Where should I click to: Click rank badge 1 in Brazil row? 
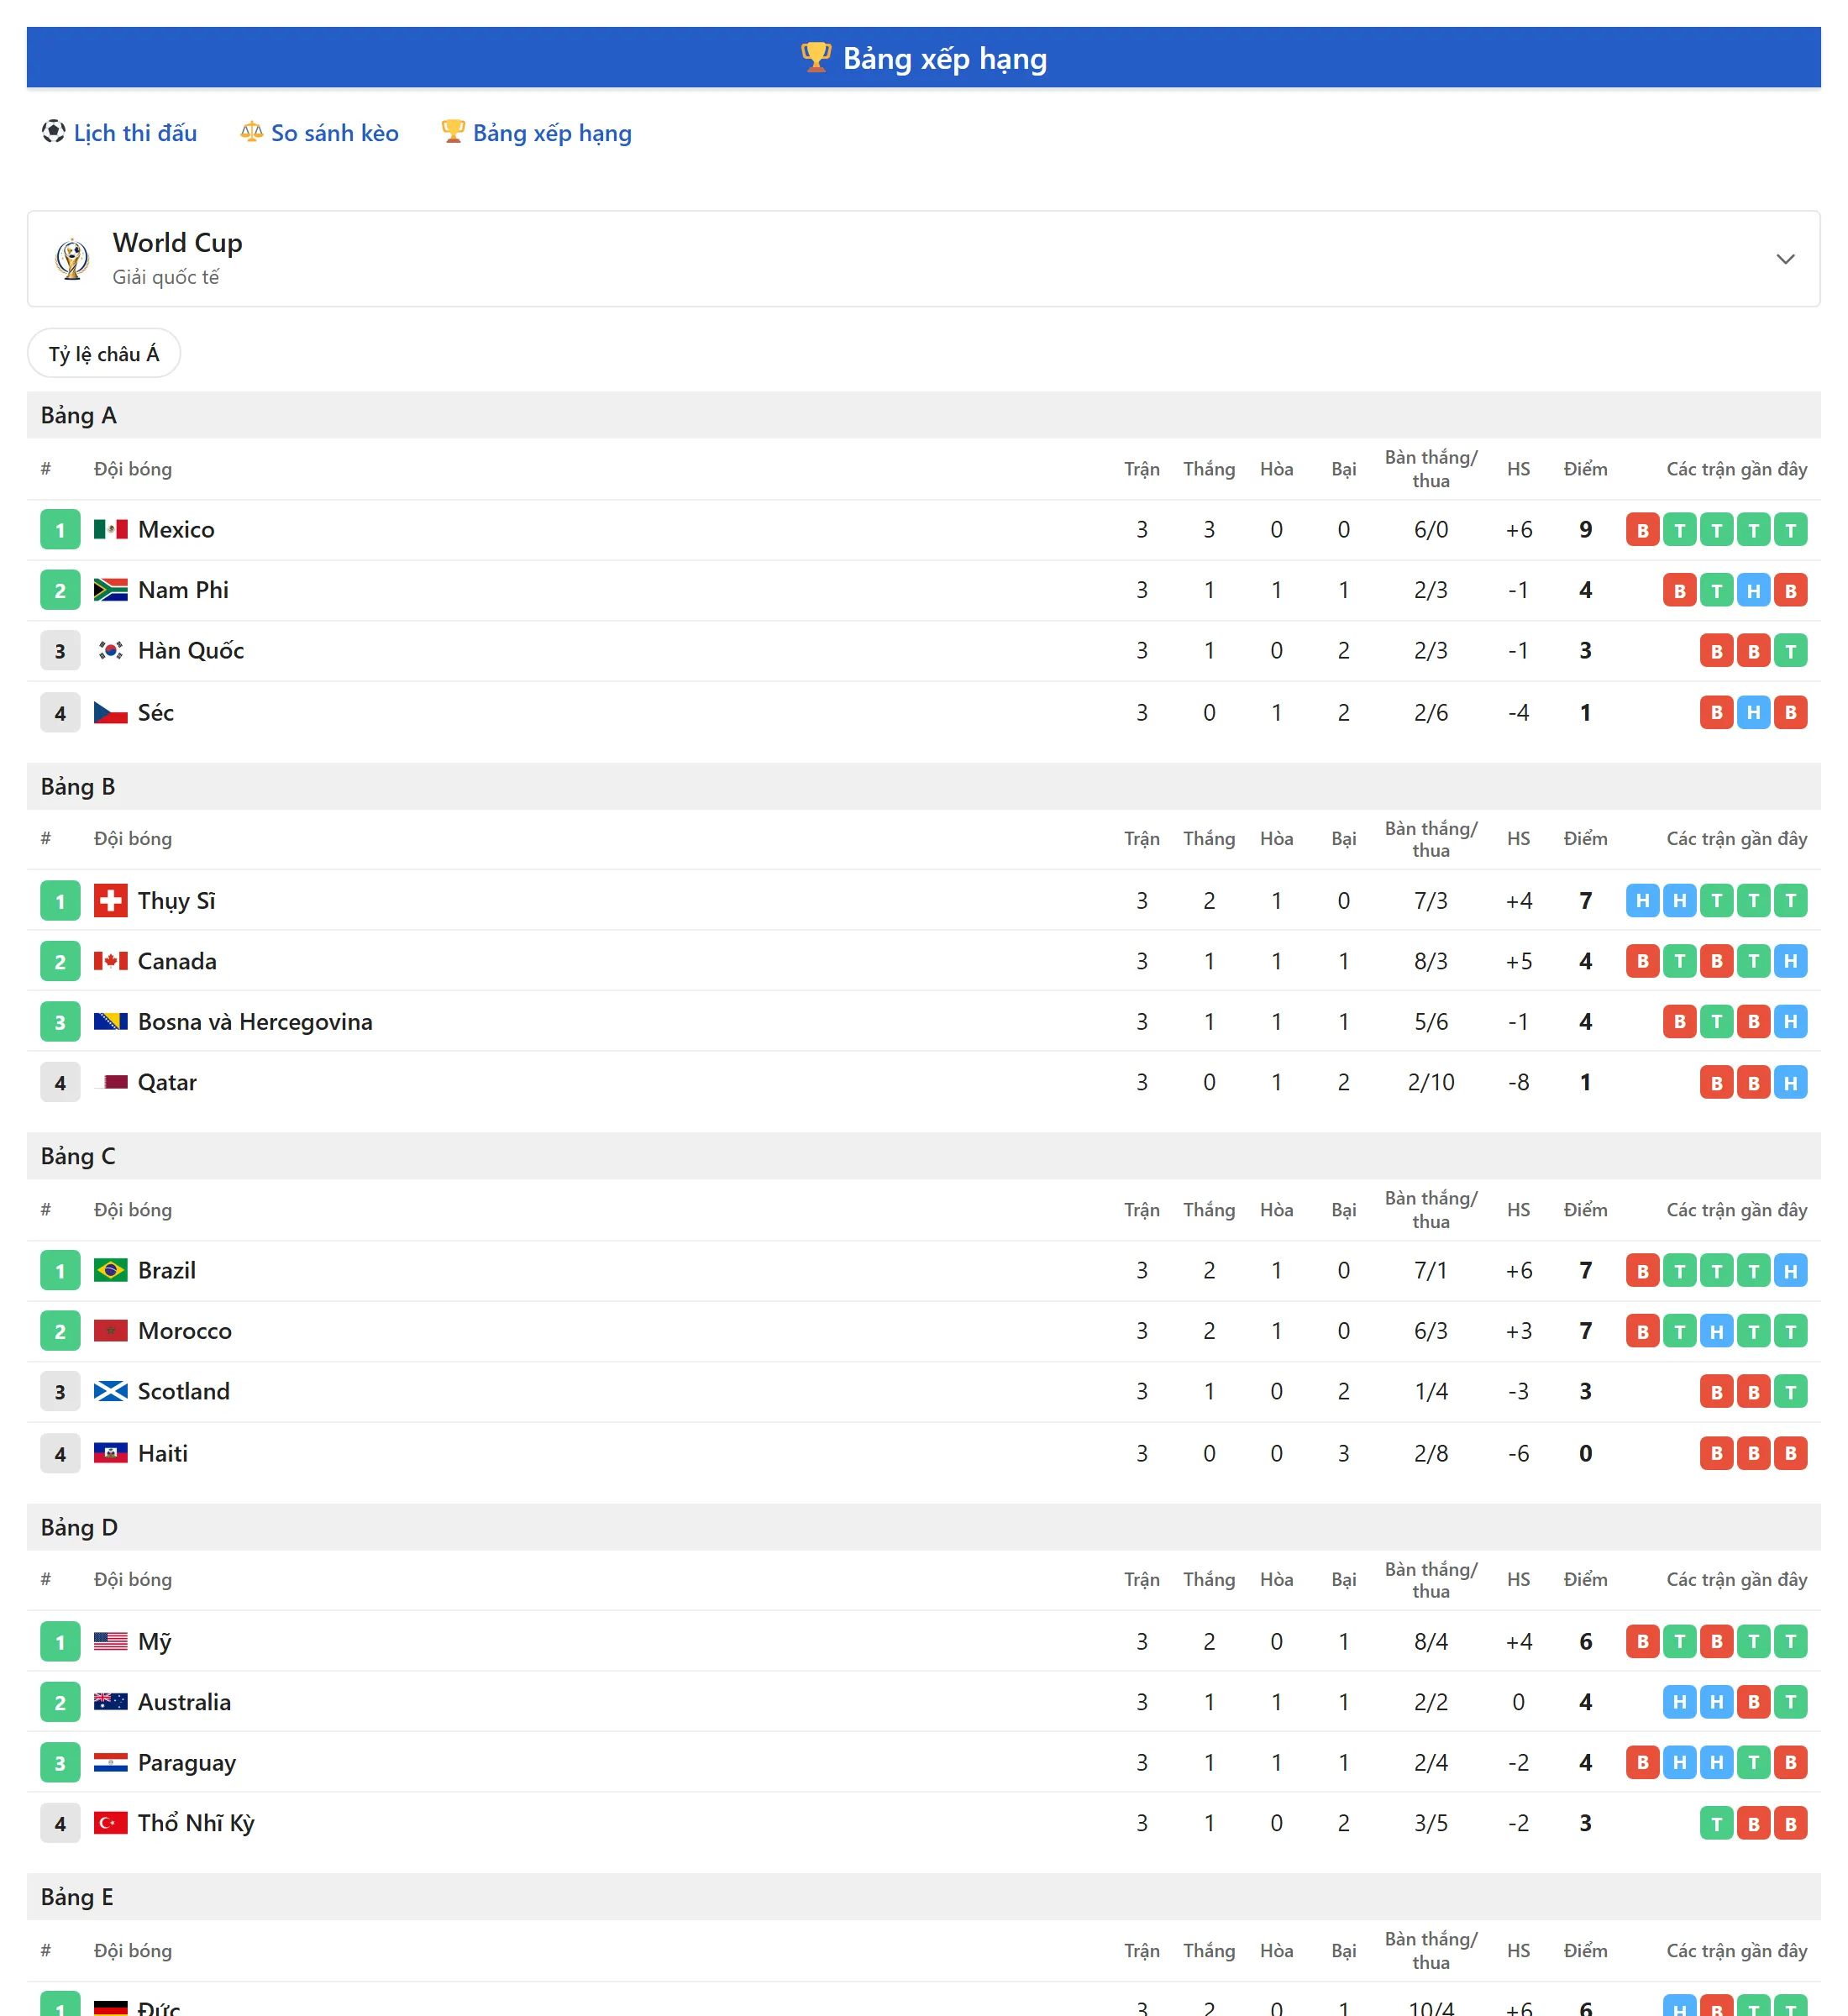[x=60, y=1270]
